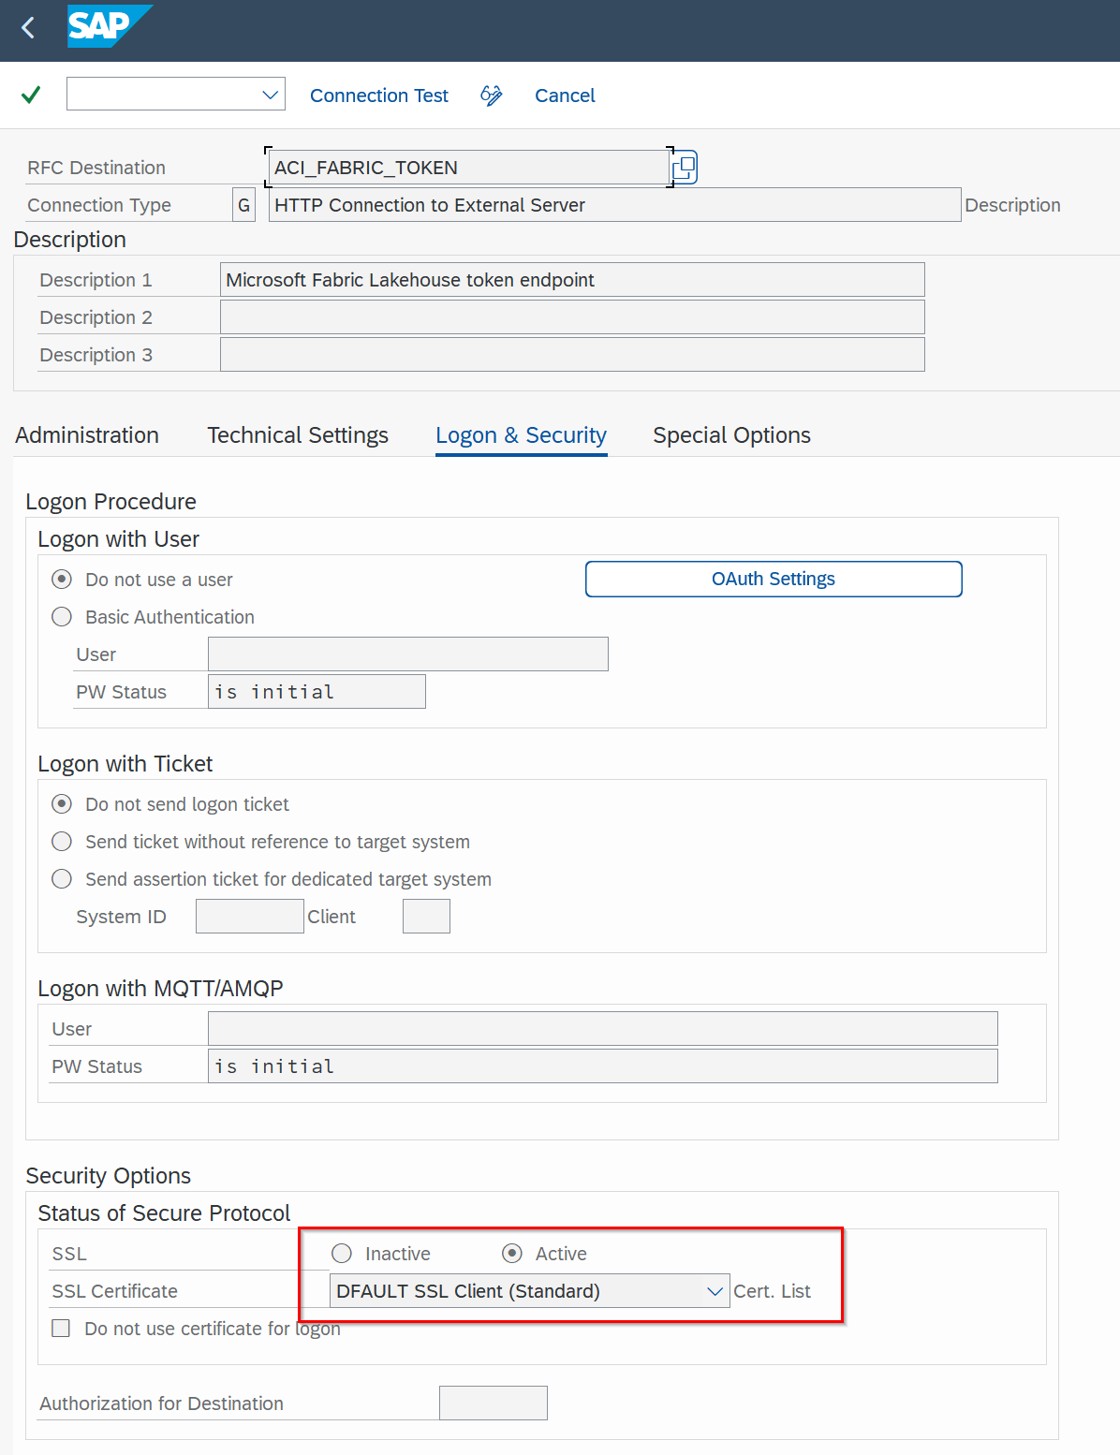Click the Authorization for Destination field
The image size is (1120, 1455).
(494, 1404)
